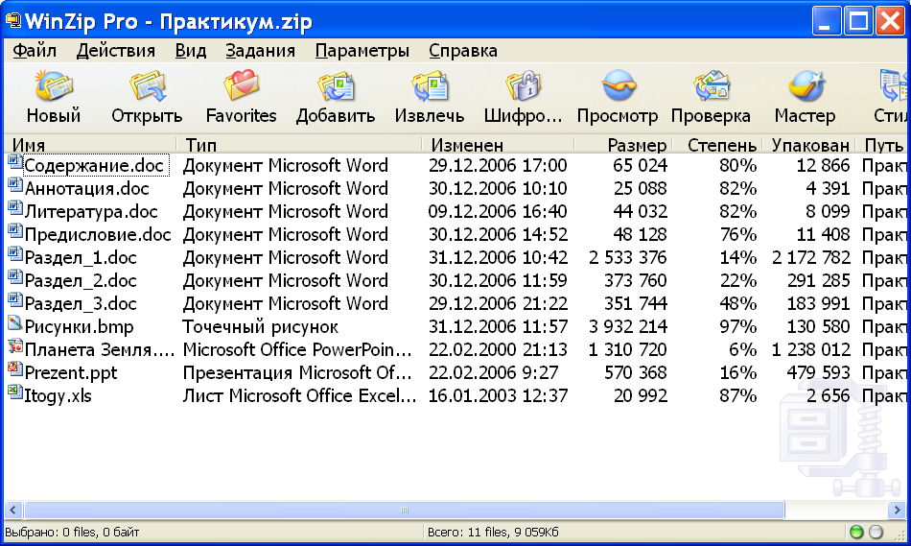The width and height of the screenshot is (911, 546).
Task: Click the Word icon beside Литература.doc
Action: click(14, 208)
